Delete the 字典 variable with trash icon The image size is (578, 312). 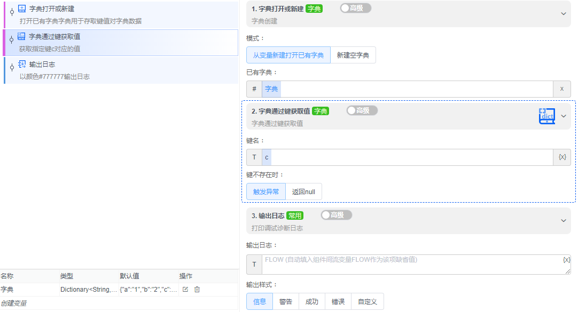point(196,289)
